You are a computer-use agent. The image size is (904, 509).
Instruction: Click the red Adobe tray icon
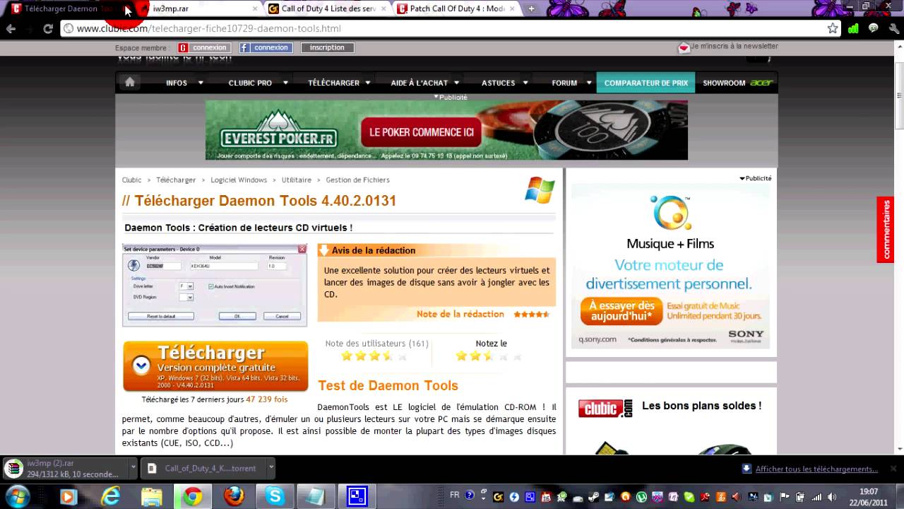click(704, 497)
